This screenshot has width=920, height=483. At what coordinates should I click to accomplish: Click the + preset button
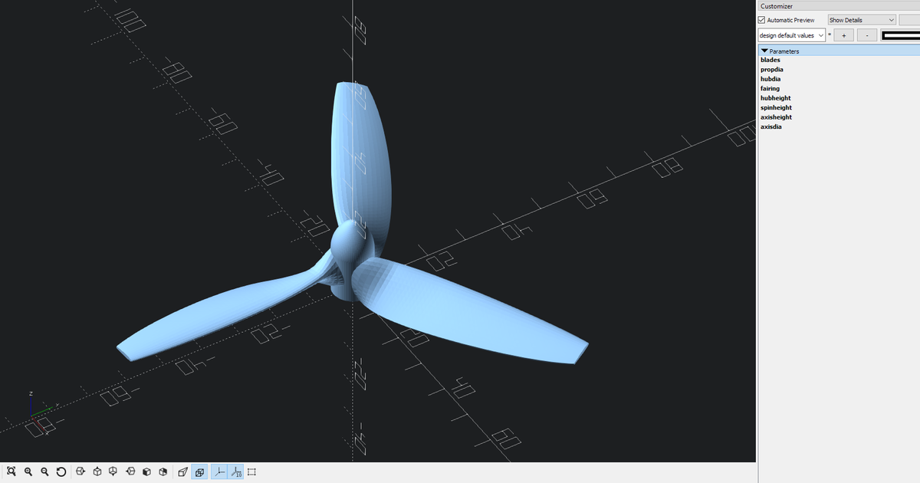[843, 34]
